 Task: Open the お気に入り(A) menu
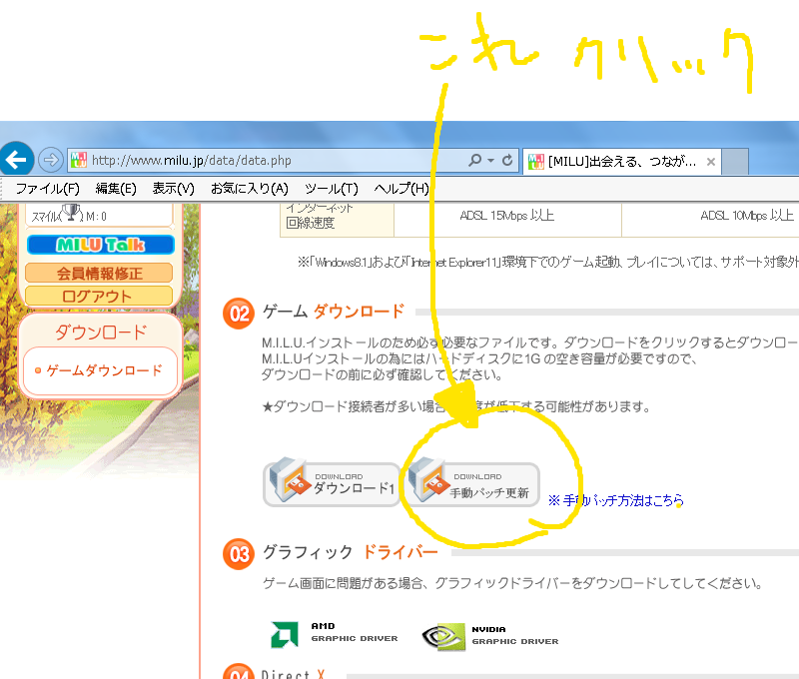click(250, 189)
